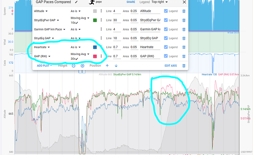Open Legend position Top right dropdown
This screenshot has height=155, width=253.
[x=159, y=2]
